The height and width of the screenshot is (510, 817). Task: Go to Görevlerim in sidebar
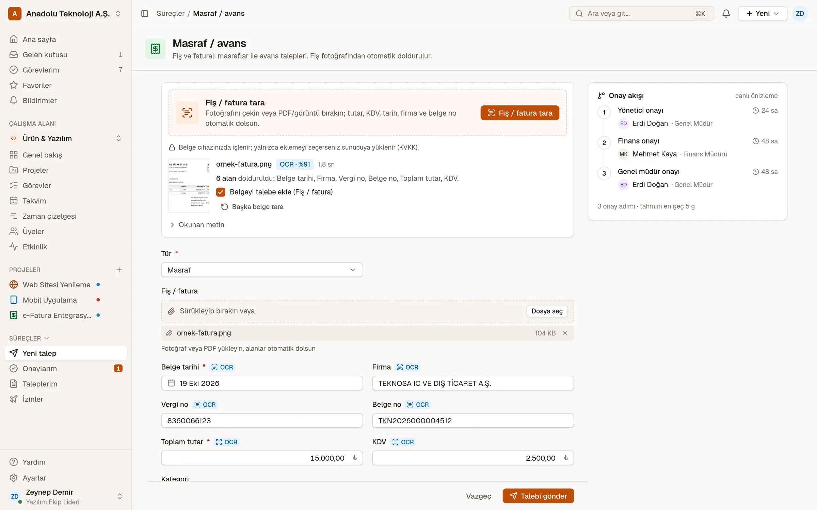(x=66, y=70)
